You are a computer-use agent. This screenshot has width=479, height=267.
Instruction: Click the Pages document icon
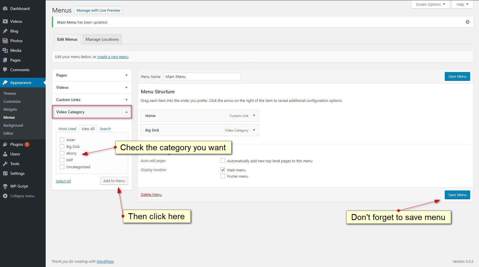(5, 60)
